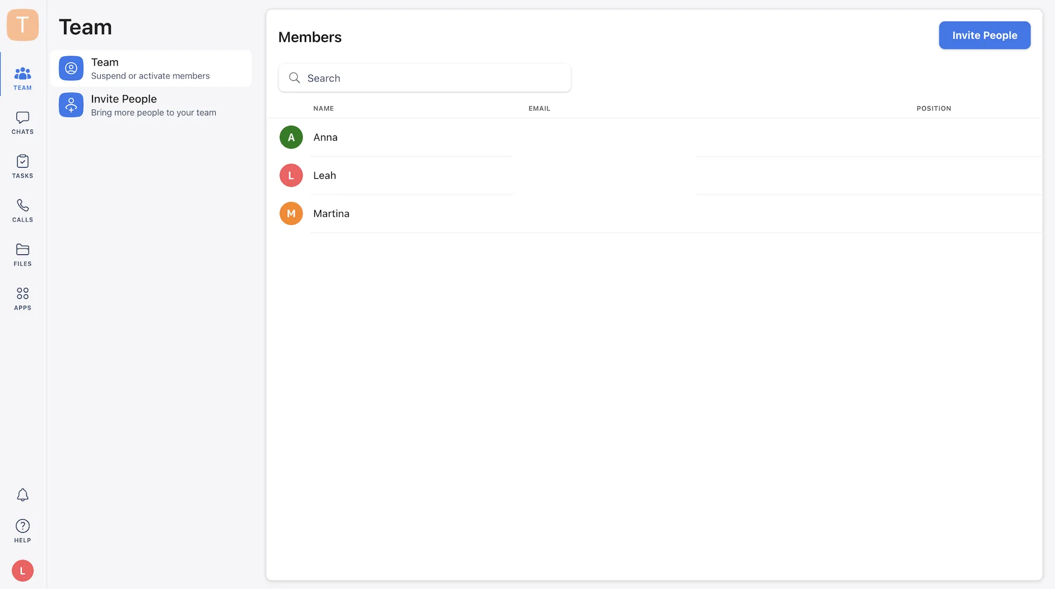
Task: Click Martina's orange avatar
Action: pos(291,213)
